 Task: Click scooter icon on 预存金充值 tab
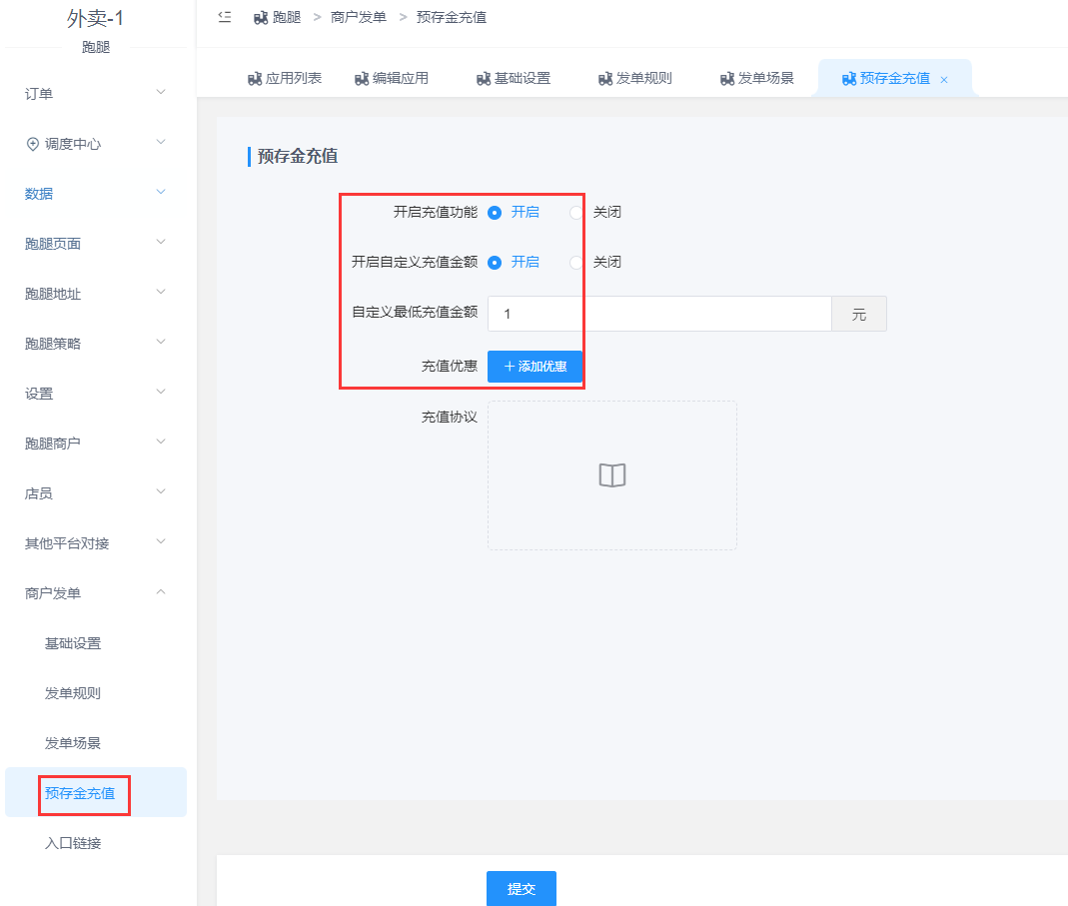click(x=849, y=79)
